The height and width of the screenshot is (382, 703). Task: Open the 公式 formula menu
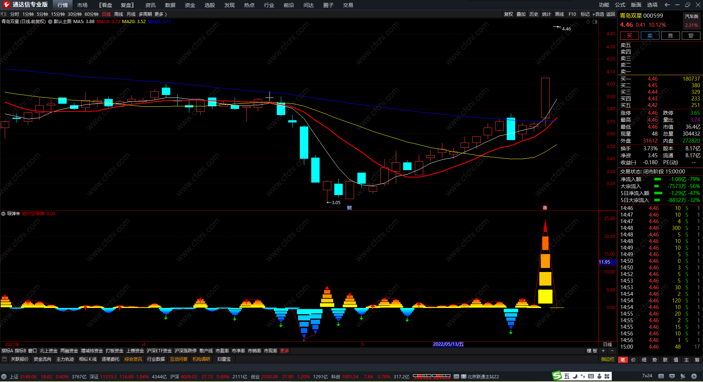pyautogui.click(x=620, y=5)
